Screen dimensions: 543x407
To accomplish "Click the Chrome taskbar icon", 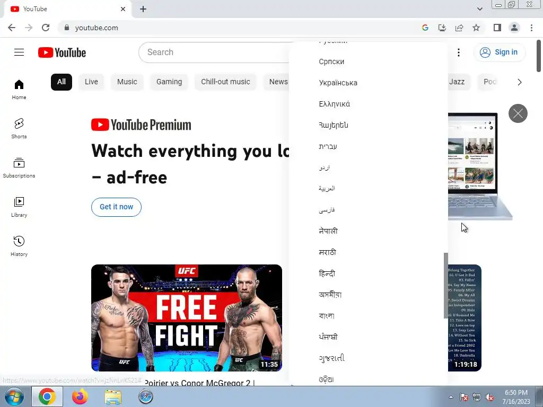I will coord(47,396).
